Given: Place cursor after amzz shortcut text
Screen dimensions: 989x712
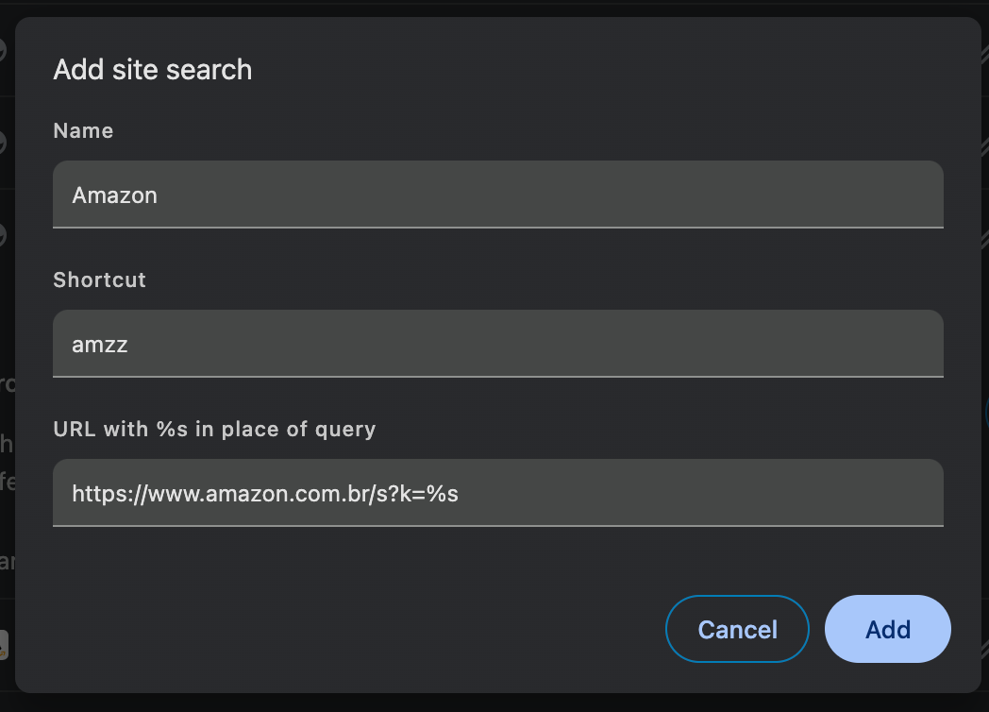Looking at the screenshot, I should (x=129, y=345).
